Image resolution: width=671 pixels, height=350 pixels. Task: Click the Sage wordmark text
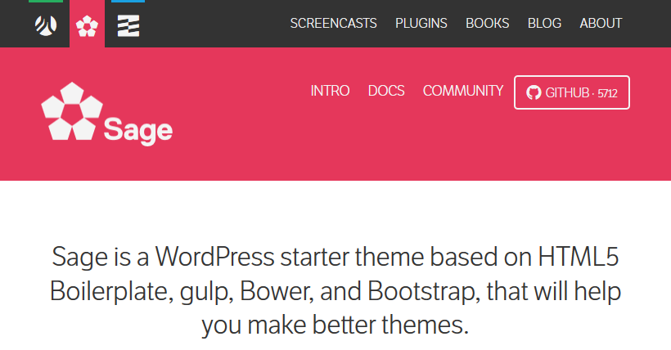[x=137, y=130]
